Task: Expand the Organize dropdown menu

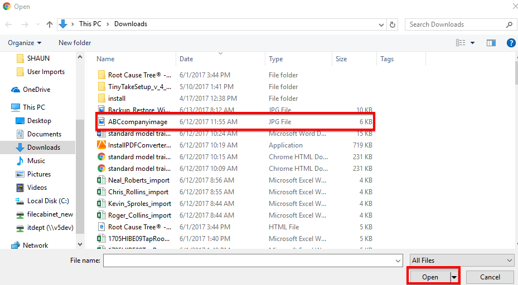Action: tap(25, 43)
